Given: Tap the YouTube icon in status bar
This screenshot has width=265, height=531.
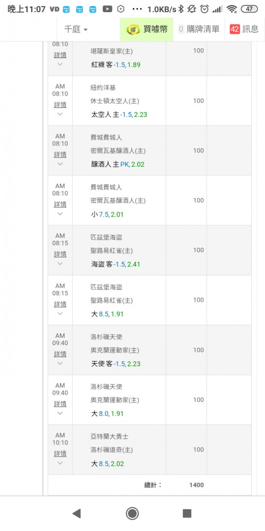Looking at the screenshot, I should 107,9.
